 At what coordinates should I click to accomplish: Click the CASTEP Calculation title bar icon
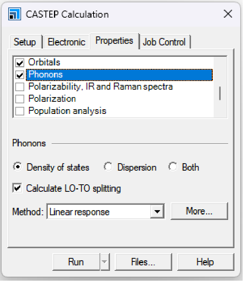tap(14, 14)
